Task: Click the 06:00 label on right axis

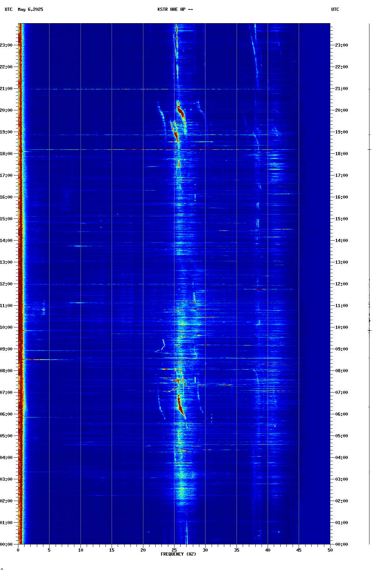Action: point(342,414)
